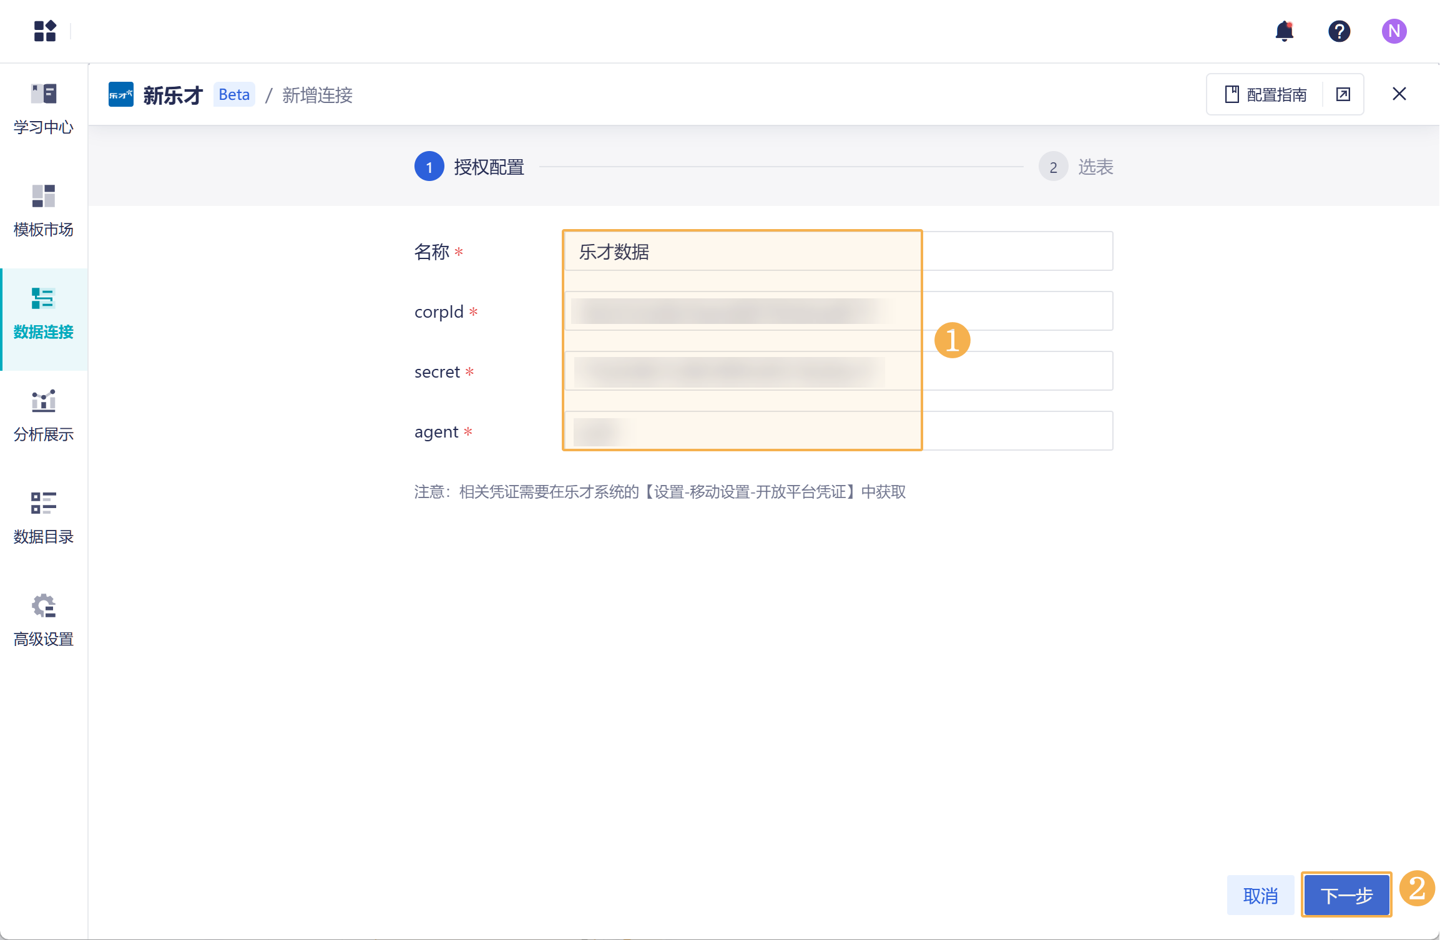This screenshot has width=1450, height=940.
Task: Select 数据连接 sidebar item
Action: 44,314
